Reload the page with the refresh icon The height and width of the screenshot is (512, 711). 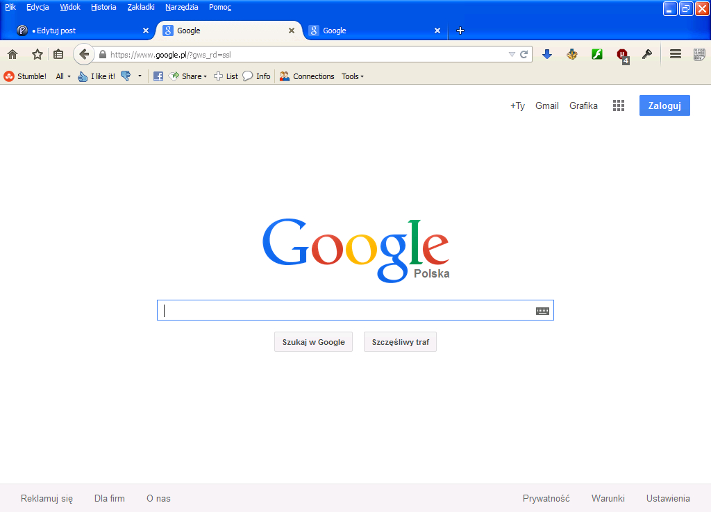[524, 55]
